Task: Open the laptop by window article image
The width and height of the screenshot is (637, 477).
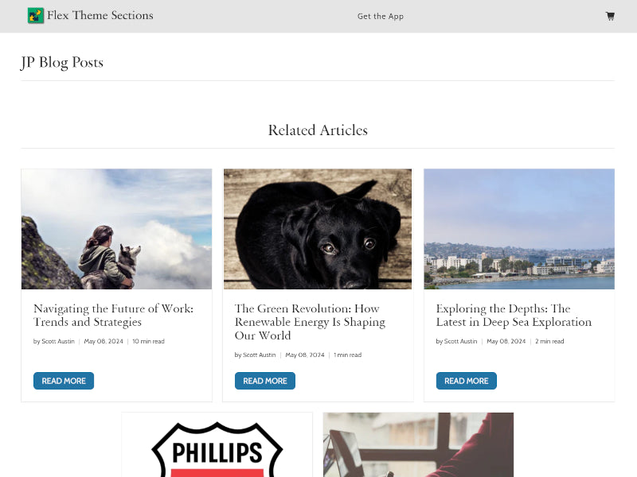Action: [x=419, y=445]
